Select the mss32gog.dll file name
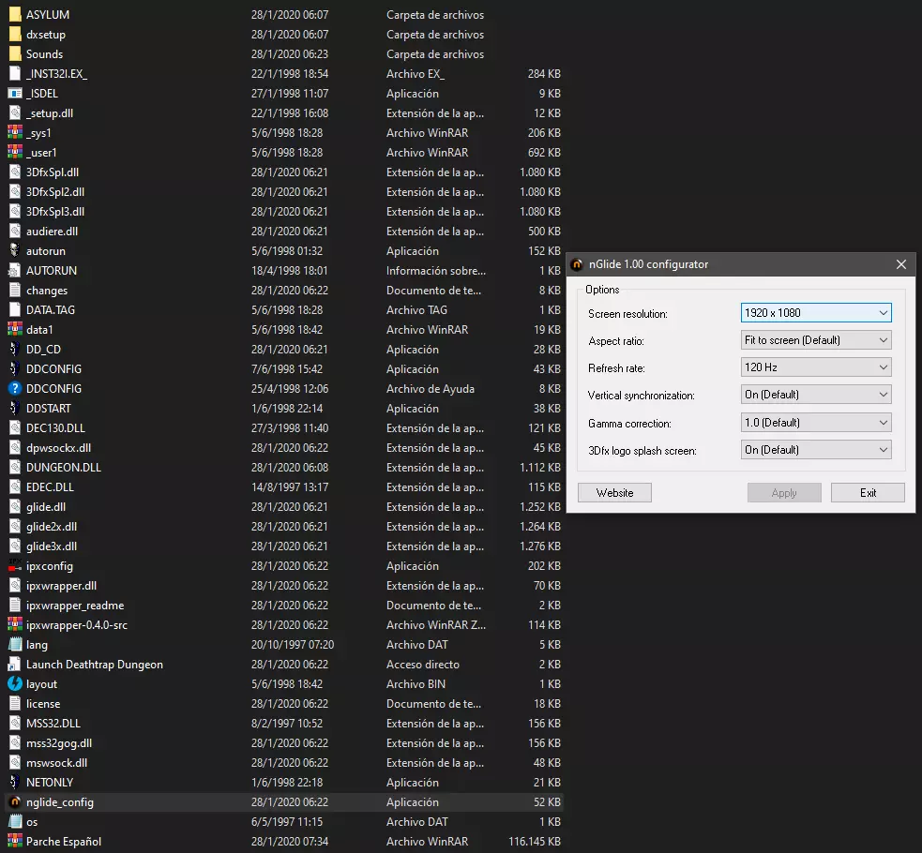 [x=59, y=743]
